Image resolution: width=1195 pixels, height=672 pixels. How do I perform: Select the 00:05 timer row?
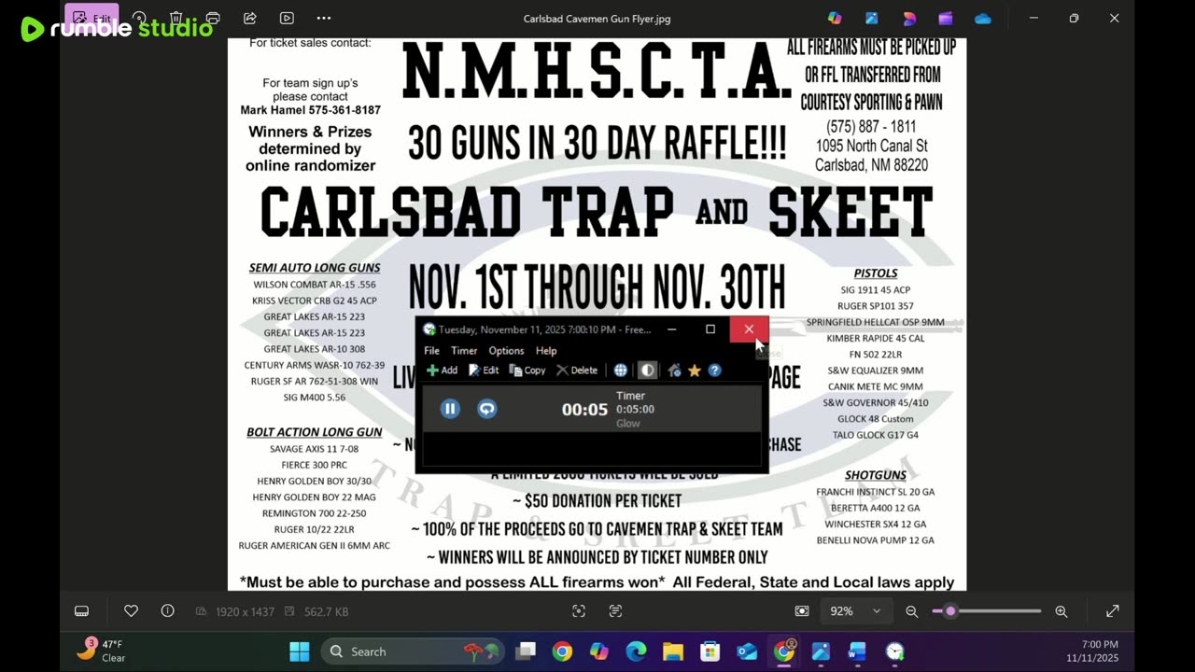(x=592, y=409)
